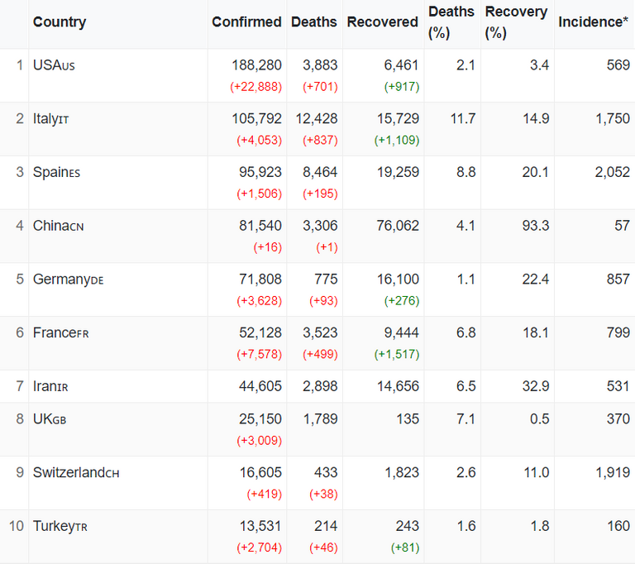
Task: Click Iran recovery percentage 32.9
Action: (536, 386)
